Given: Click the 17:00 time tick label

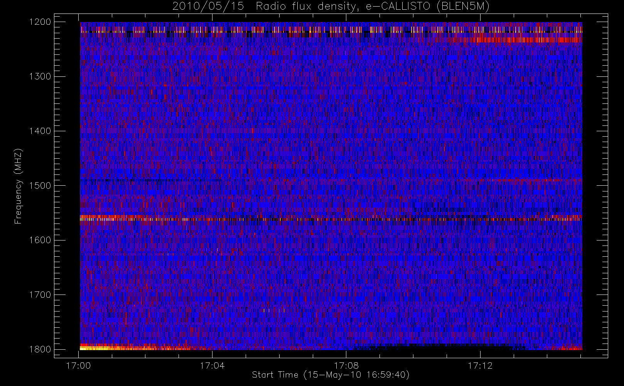Looking at the screenshot, I should [x=78, y=366].
